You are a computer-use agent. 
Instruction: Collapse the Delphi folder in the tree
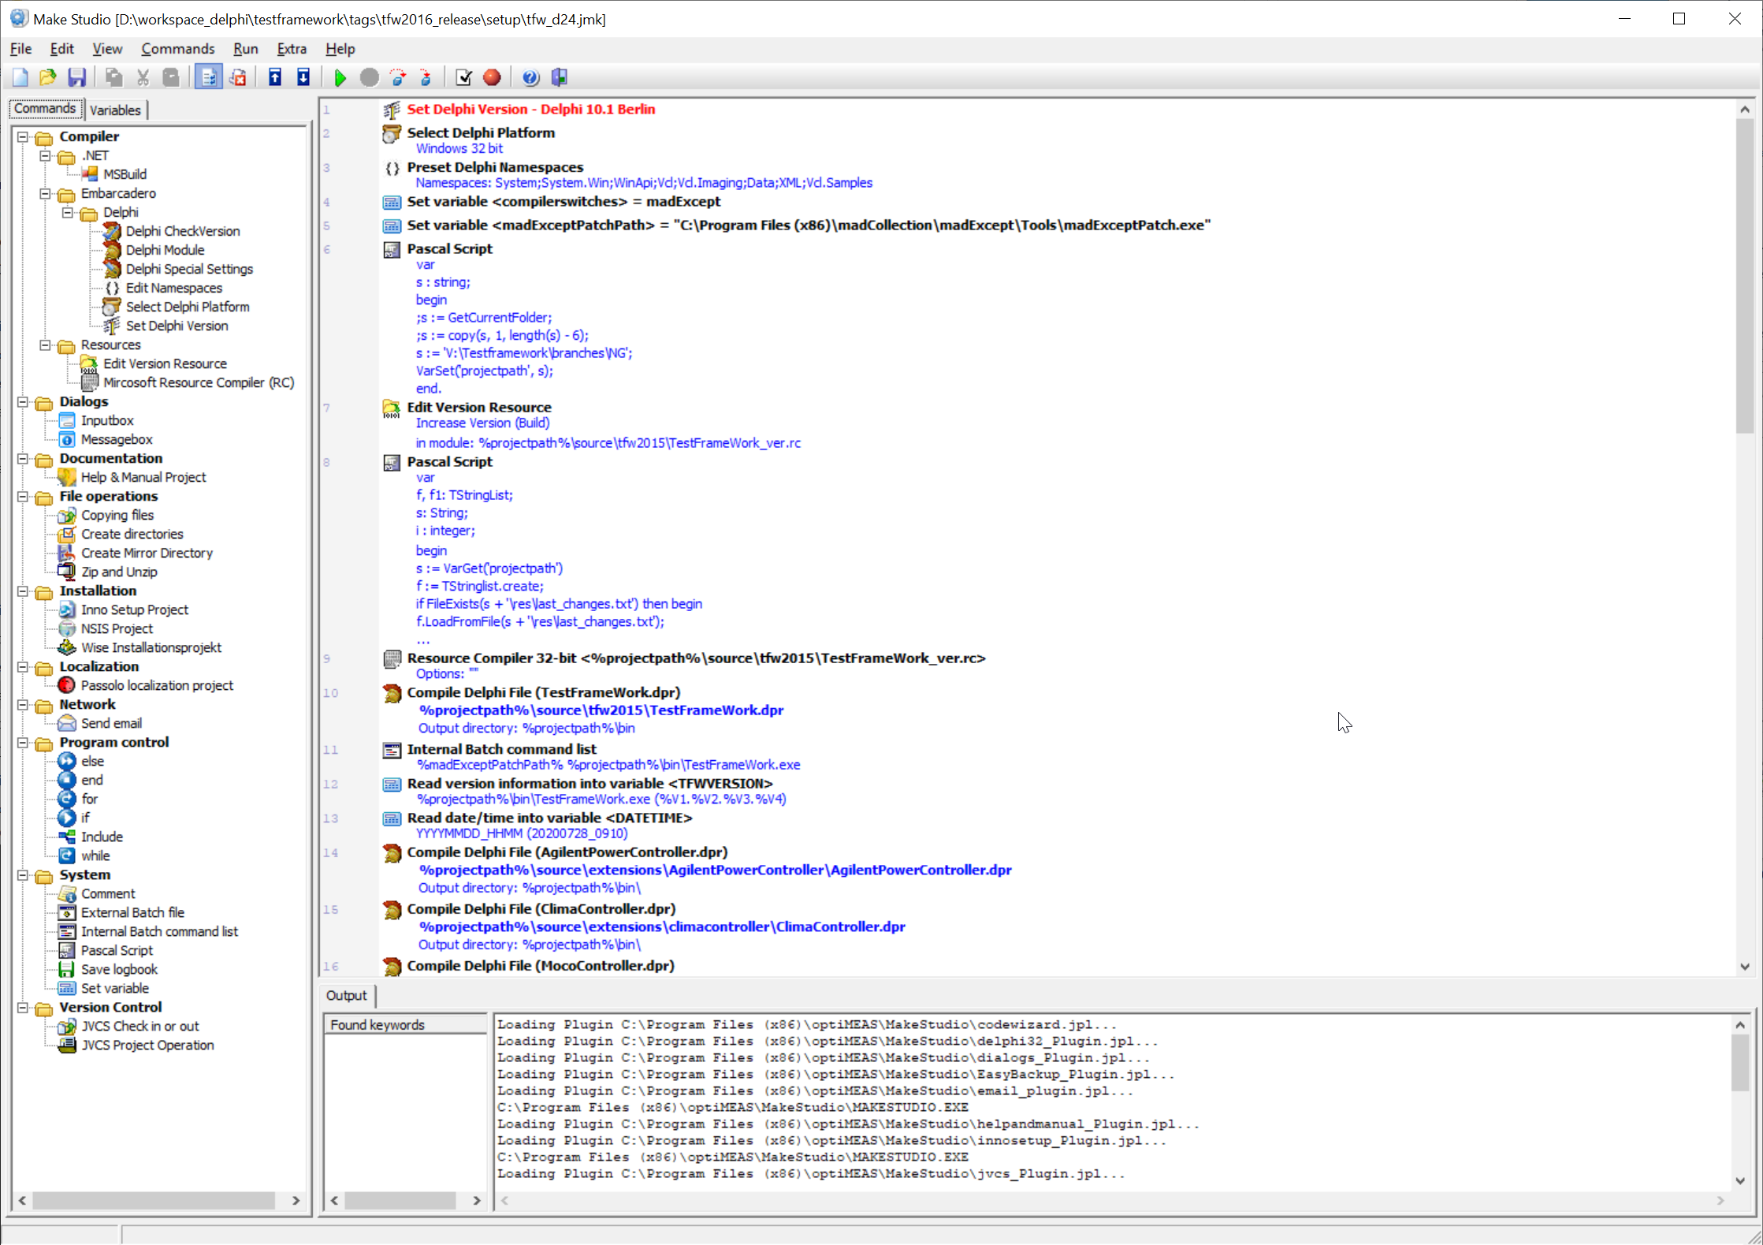click(68, 212)
